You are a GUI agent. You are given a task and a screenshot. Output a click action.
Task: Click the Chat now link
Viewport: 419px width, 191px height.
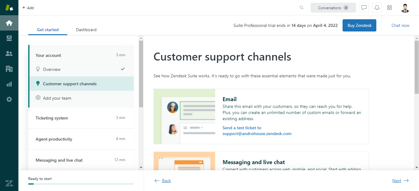click(400, 25)
